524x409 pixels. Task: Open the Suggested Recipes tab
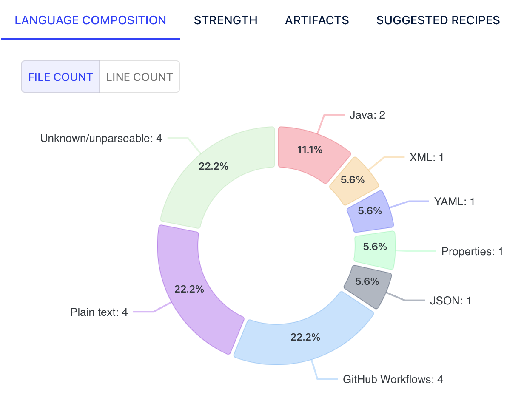click(x=438, y=20)
